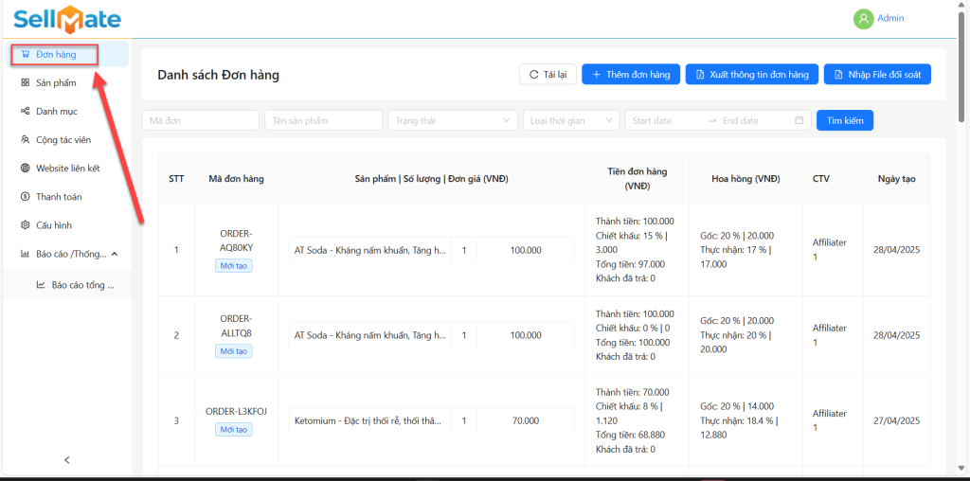Viewport: 970px width, 481px height.
Task: Click the Admin user avatar icon
Action: (x=863, y=19)
